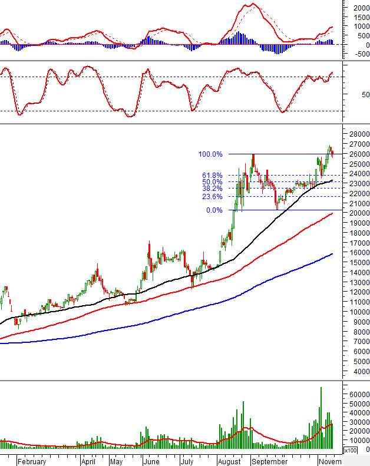Select the 50.0% Fibonacci retracement label
The image size is (370, 466).
(212, 182)
